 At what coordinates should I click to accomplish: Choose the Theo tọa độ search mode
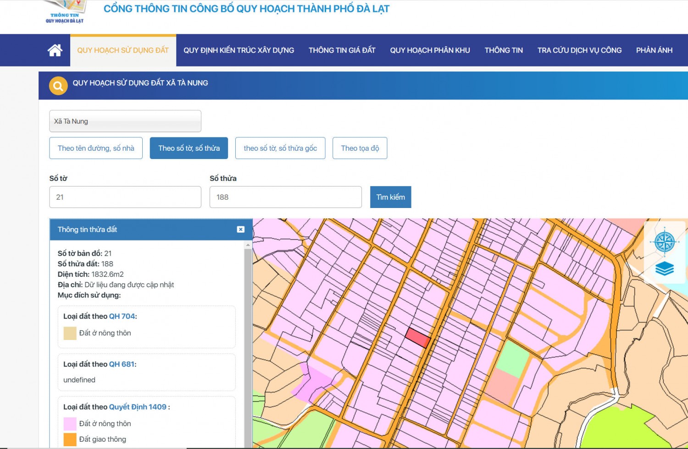click(360, 148)
